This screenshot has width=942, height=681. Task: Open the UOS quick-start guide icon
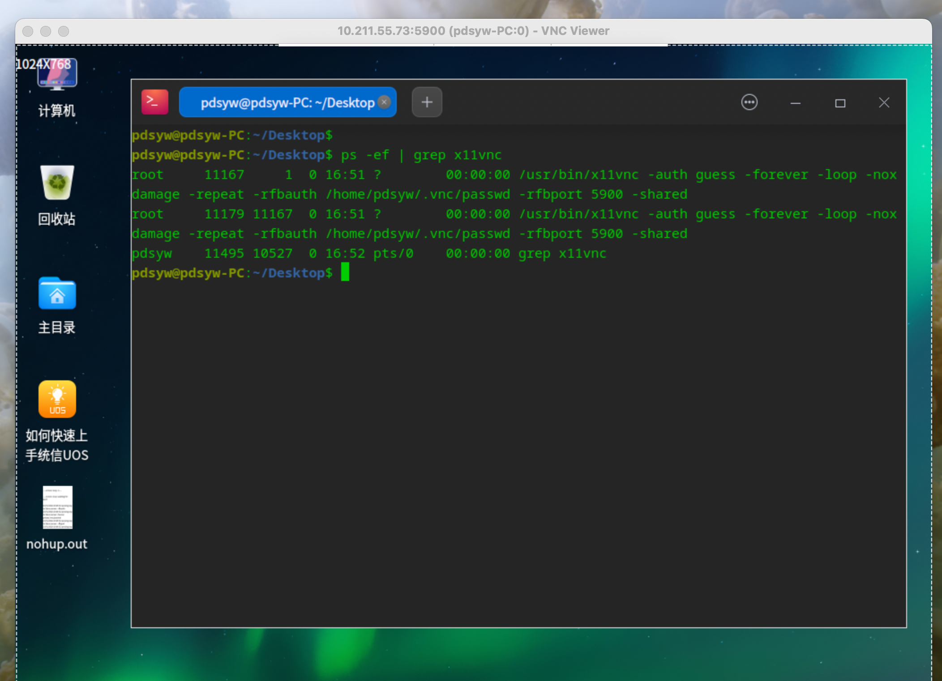pos(57,400)
